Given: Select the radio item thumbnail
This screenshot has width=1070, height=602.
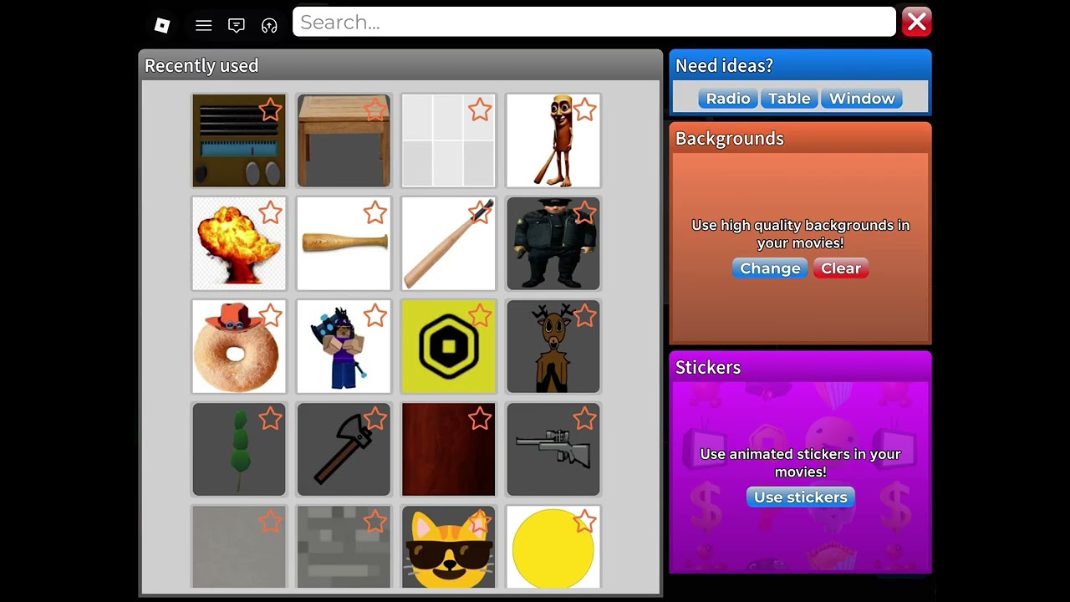Looking at the screenshot, I should point(239,140).
